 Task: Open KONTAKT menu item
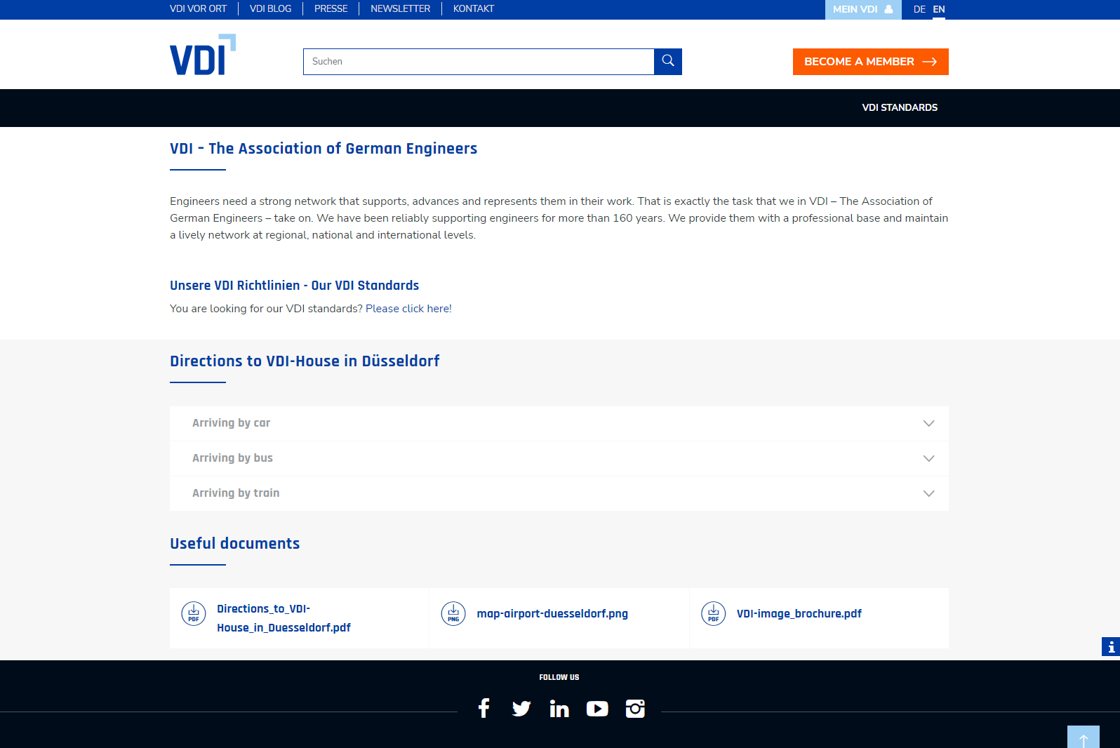click(474, 8)
